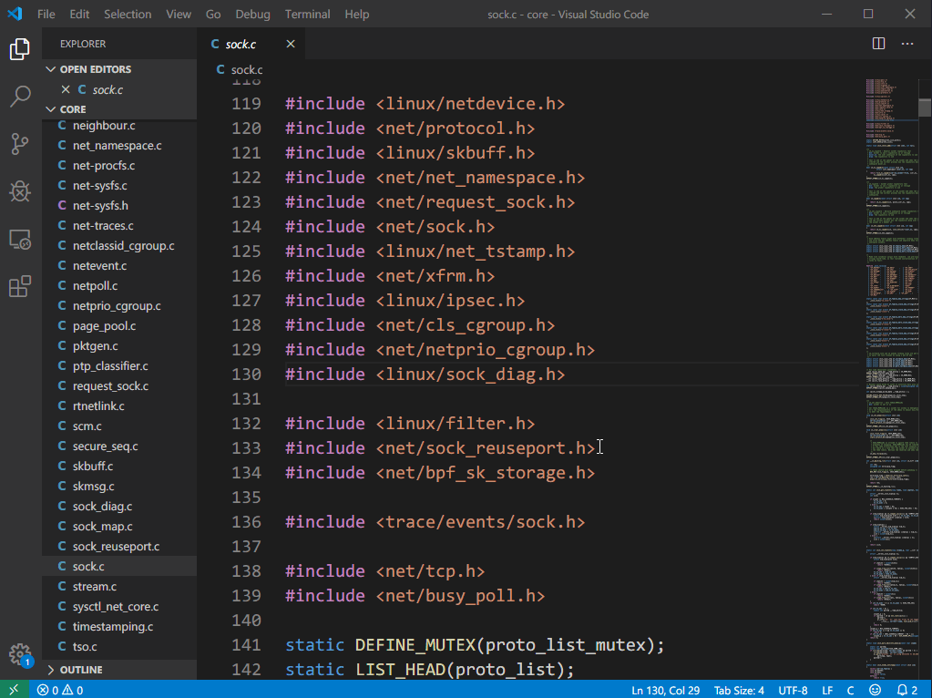Open the Go menu
The width and height of the screenshot is (932, 698).
tap(213, 15)
